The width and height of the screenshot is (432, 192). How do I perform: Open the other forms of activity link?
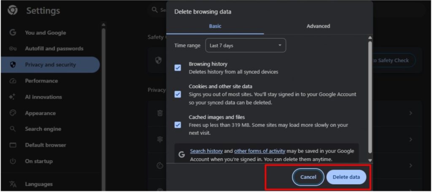[x=259, y=151]
